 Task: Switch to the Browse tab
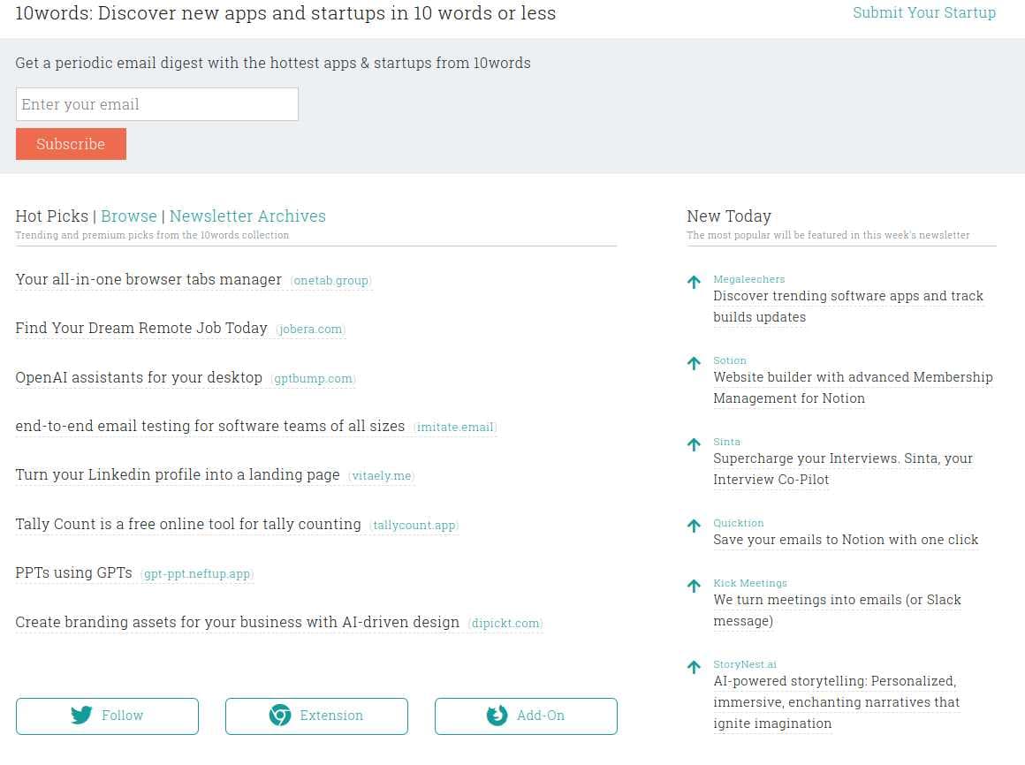(x=129, y=216)
